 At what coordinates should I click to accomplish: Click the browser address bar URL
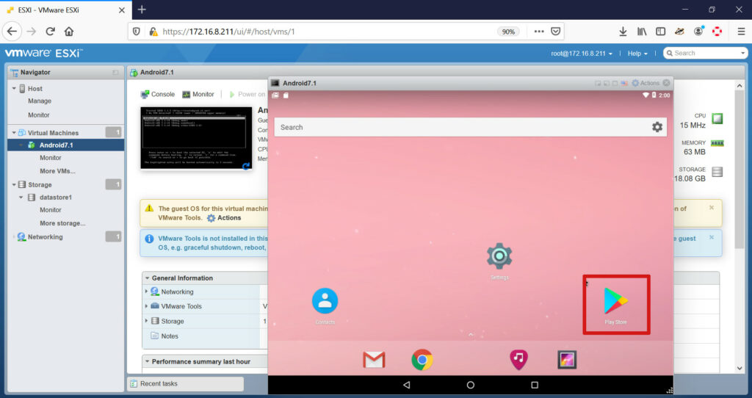coord(228,32)
